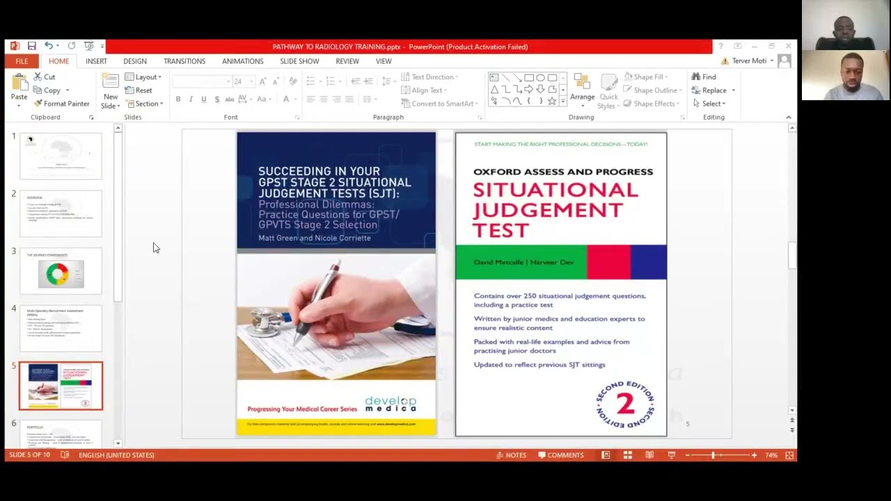Viewport: 891px width, 501px height.
Task: Reset the slide layout
Action: click(139, 90)
